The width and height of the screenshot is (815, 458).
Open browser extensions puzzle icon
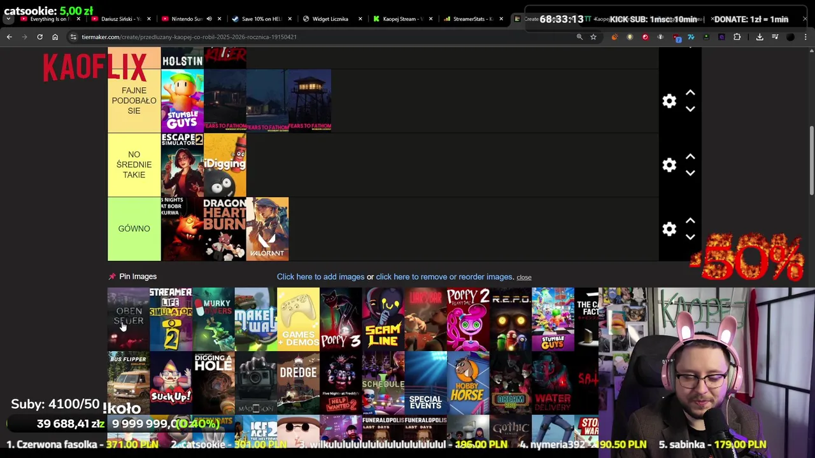coord(737,37)
